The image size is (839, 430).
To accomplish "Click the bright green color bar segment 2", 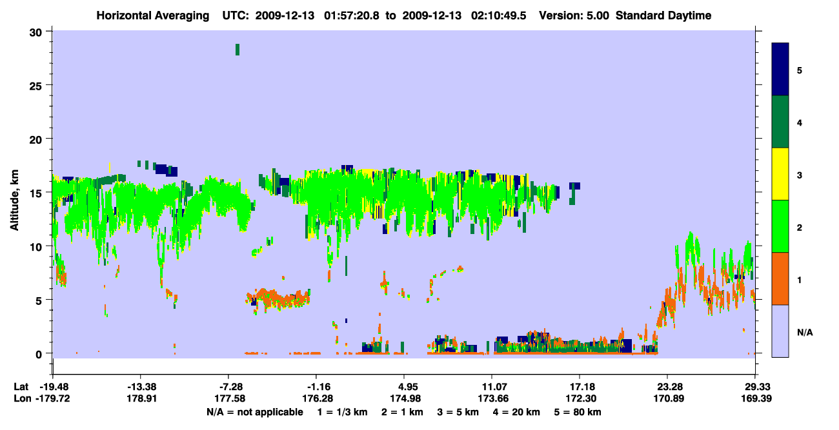I will click(780, 226).
